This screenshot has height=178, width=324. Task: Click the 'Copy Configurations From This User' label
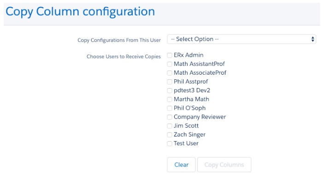119,40
